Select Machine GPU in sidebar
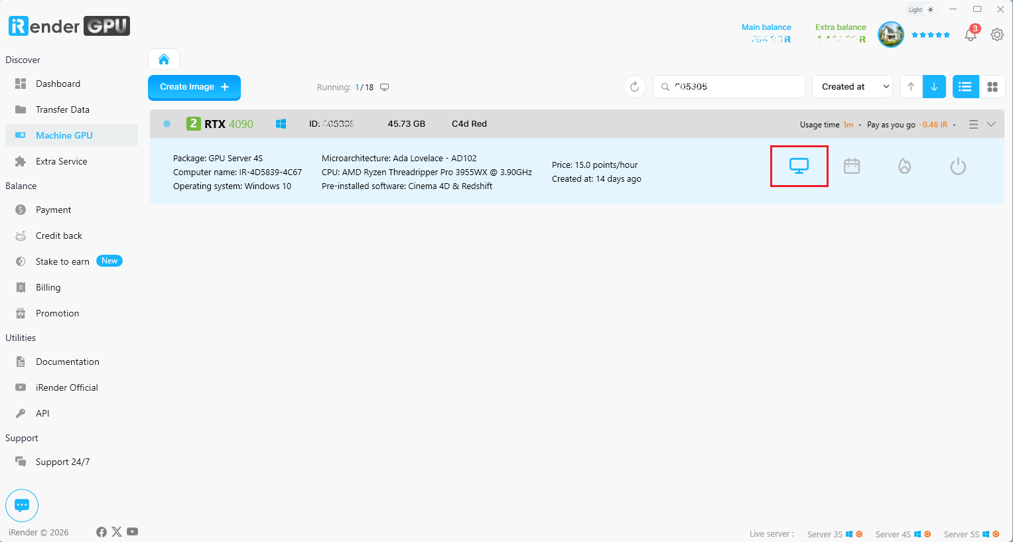Screen dimensions: 1013x542 (72, 135)
